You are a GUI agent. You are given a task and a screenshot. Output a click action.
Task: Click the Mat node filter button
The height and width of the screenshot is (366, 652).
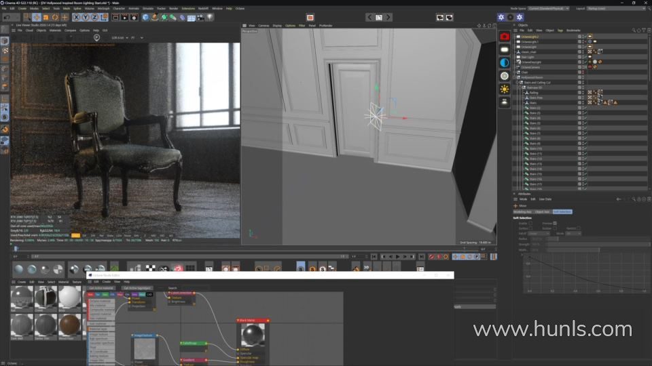tap(90, 295)
